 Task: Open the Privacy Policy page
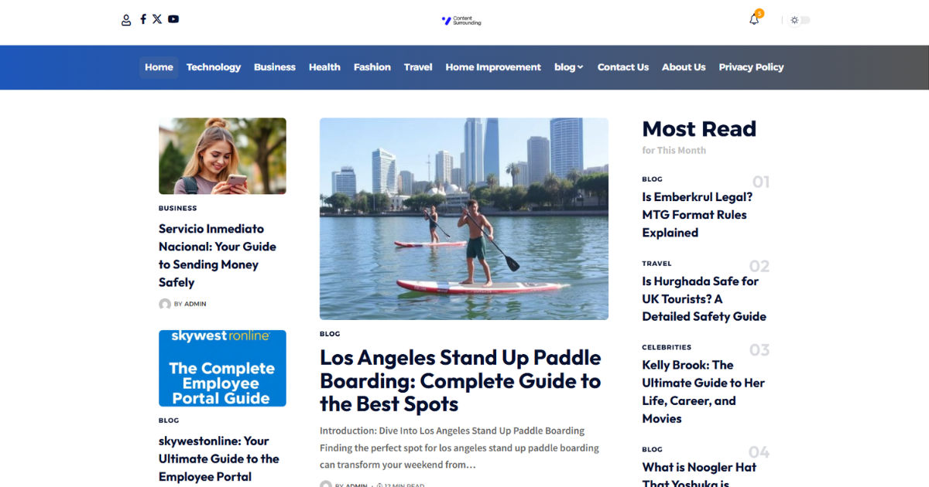pyautogui.click(x=751, y=67)
